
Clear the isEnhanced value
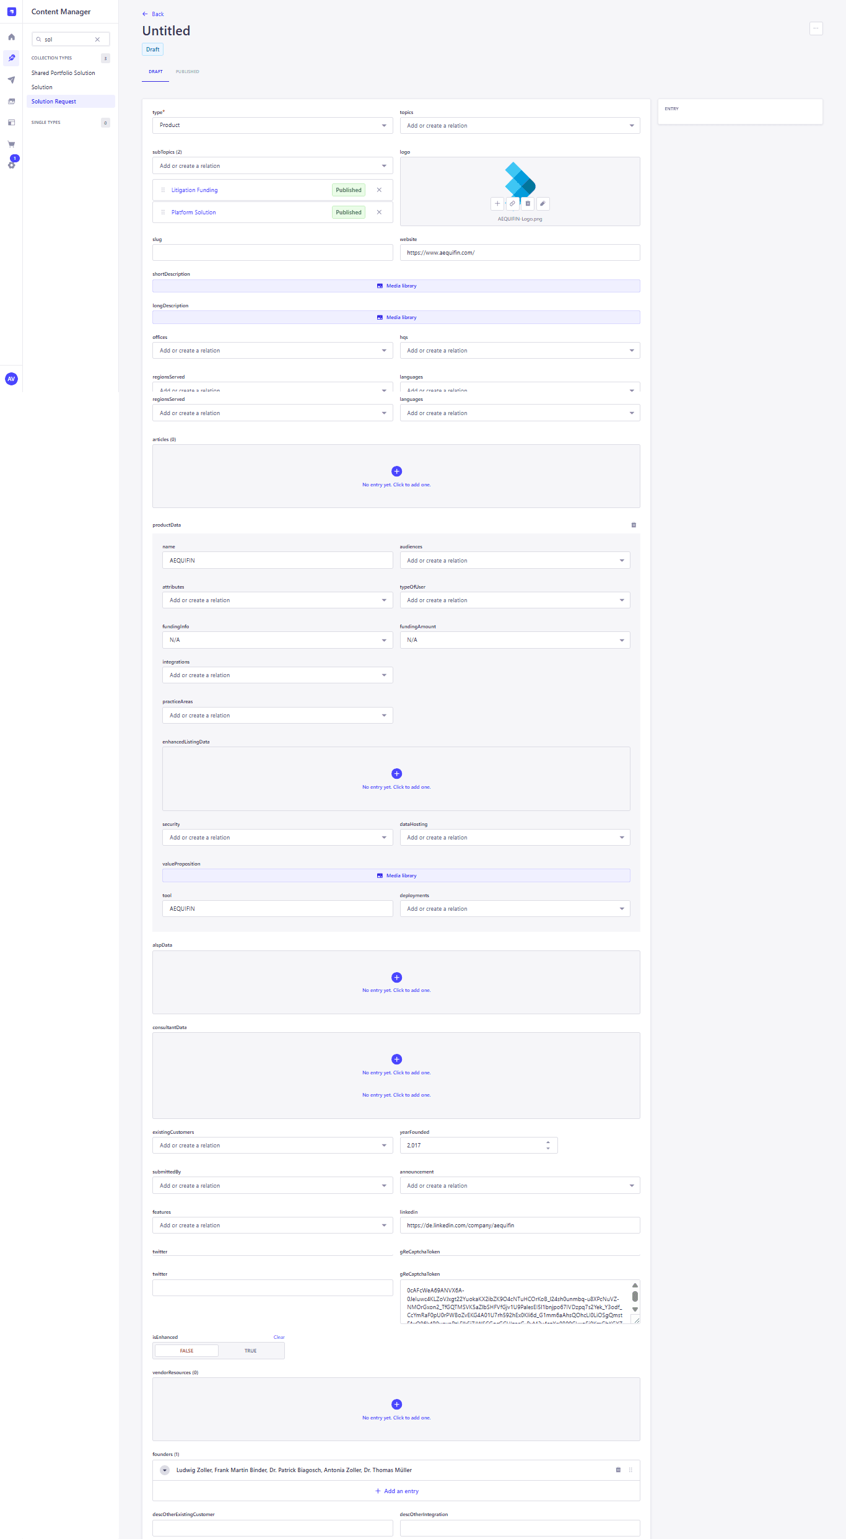279,1337
